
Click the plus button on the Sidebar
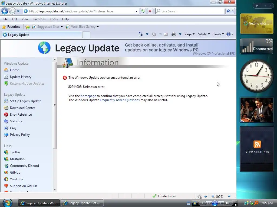pos(257,6)
